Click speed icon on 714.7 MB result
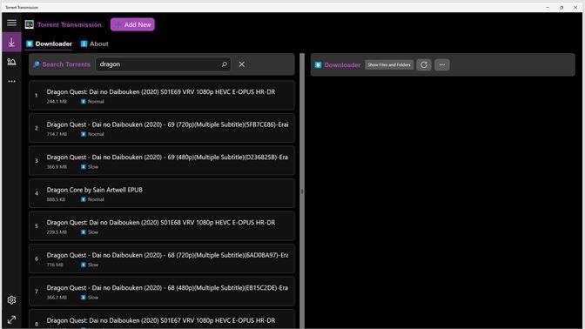The image size is (585, 329). tap(84, 134)
